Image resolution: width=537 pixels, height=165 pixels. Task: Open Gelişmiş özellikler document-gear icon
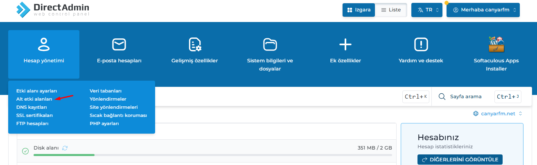pos(194,44)
